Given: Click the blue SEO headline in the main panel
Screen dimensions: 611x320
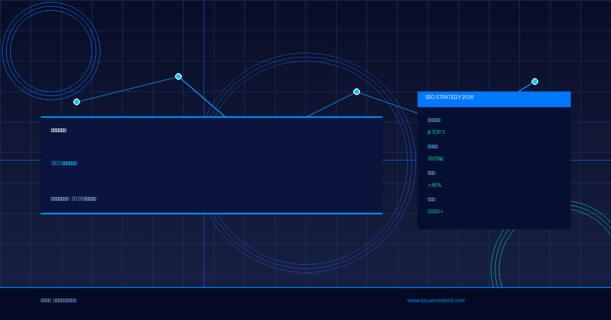Looking at the screenshot, I should click(x=64, y=163).
